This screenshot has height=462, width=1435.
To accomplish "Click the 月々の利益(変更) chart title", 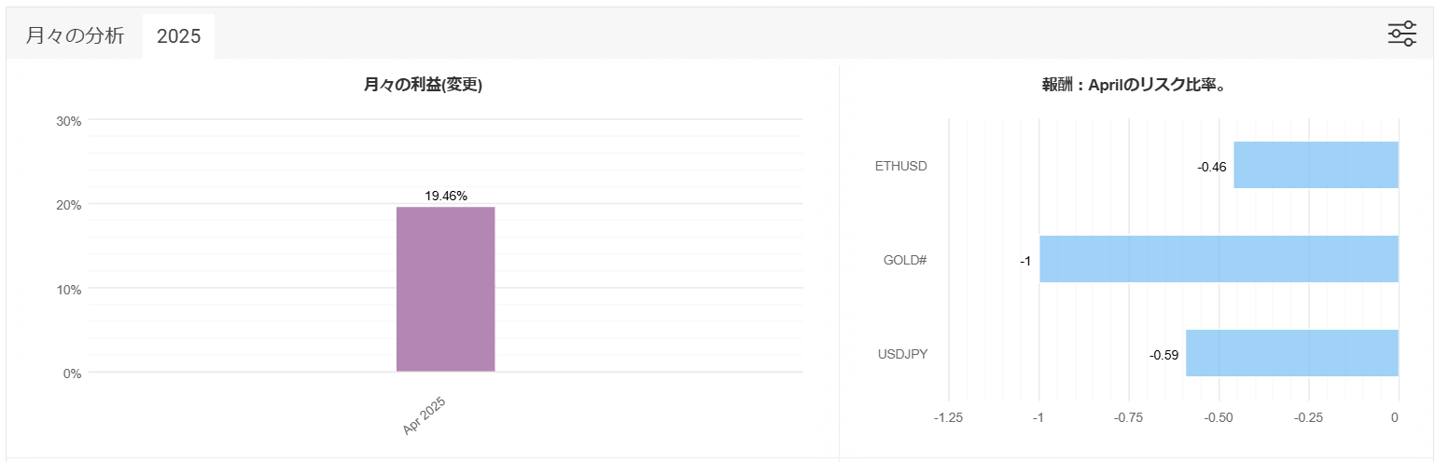I will tap(423, 86).
